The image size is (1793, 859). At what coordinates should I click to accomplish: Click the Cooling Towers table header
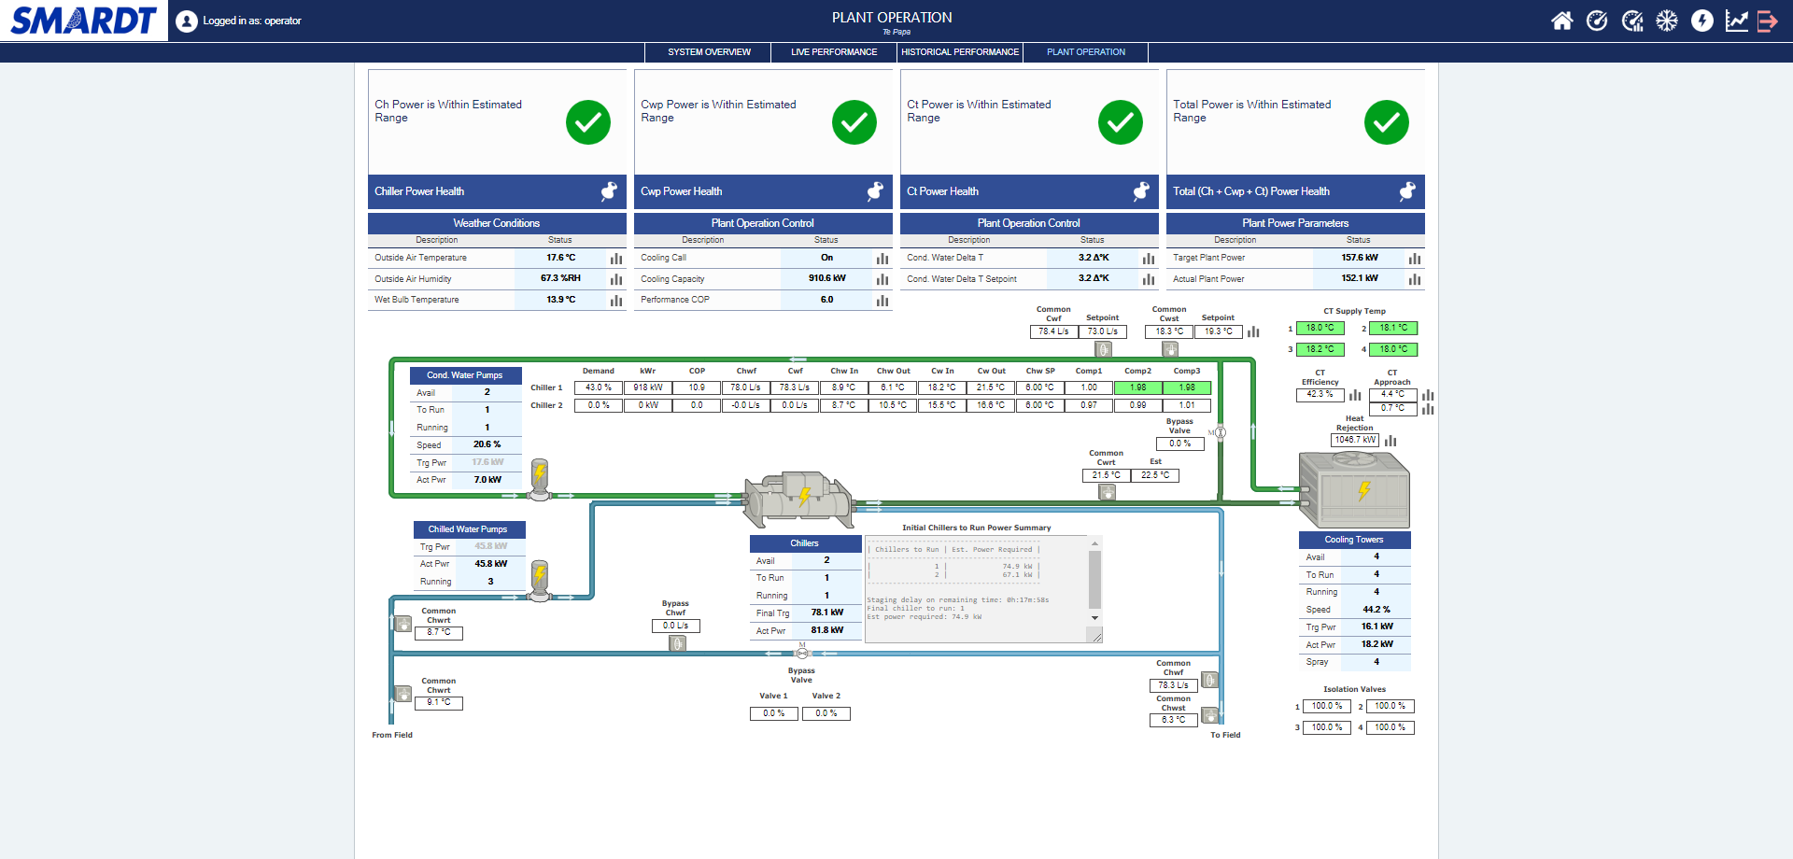coord(1354,540)
